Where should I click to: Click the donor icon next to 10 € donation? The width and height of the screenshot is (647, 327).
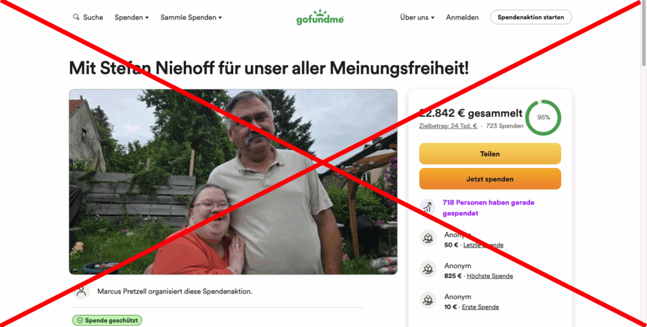(x=428, y=300)
